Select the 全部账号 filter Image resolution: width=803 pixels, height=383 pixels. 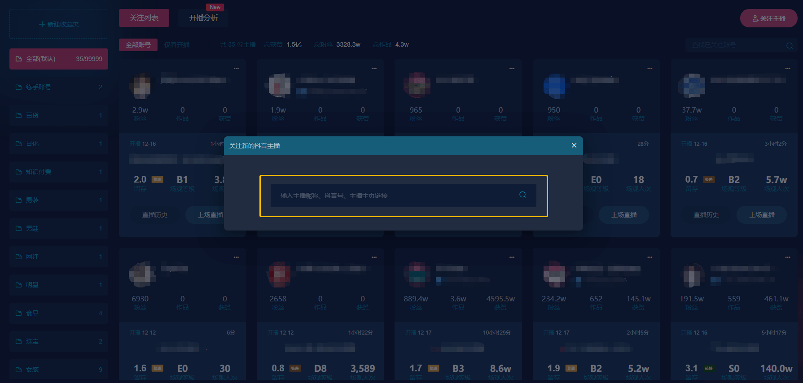tap(138, 45)
